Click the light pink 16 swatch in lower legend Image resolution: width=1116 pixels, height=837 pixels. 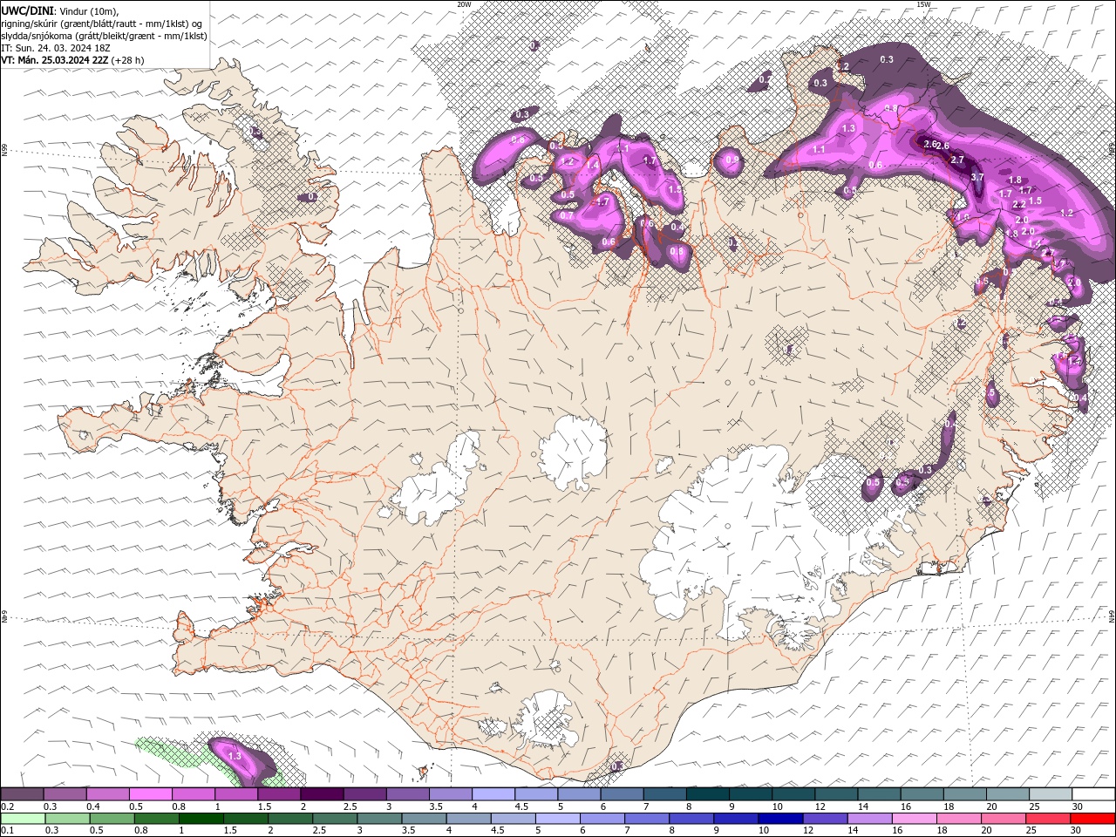point(914,818)
